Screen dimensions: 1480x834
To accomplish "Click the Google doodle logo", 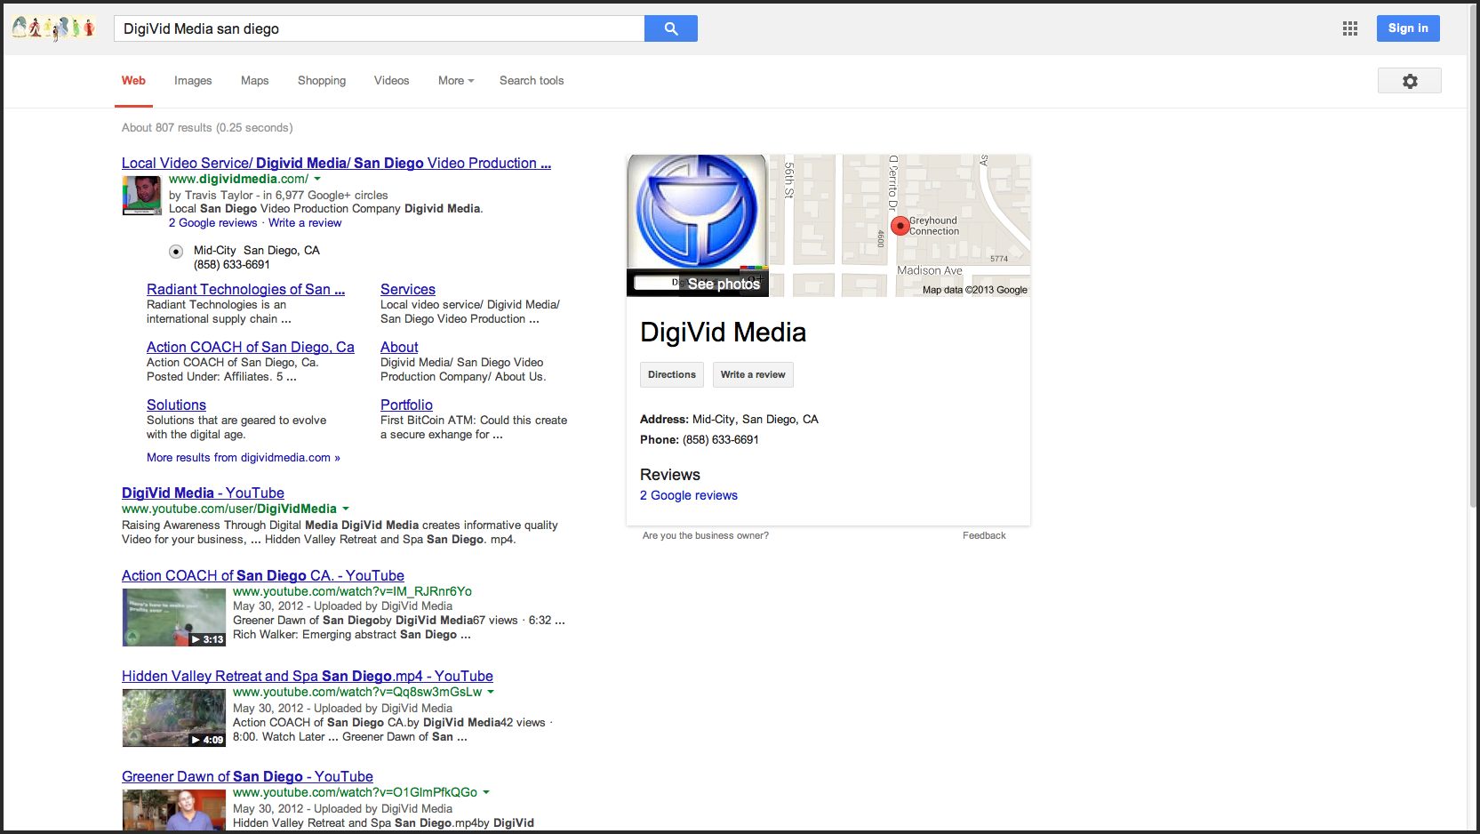I will coord(53,28).
